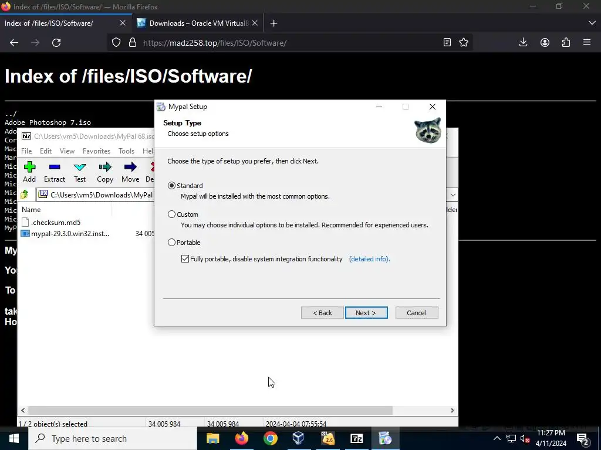
Task: Open the Firefox account icon
Action: pyautogui.click(x=545, y=42)
